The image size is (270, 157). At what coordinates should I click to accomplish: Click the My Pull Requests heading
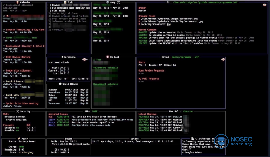(x=149, y=79)
